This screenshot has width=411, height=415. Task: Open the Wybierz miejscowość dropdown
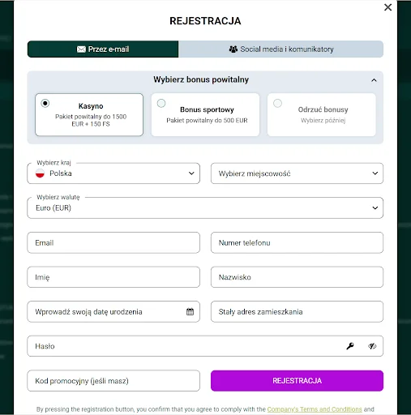click(297, 173)
